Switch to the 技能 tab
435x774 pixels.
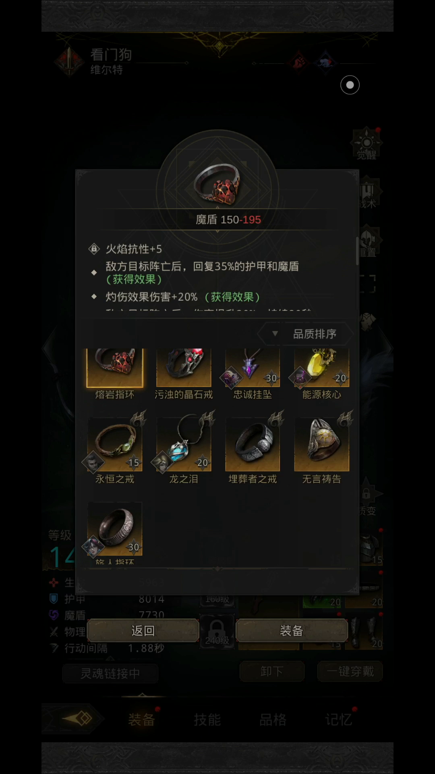[x=207, y=720]
